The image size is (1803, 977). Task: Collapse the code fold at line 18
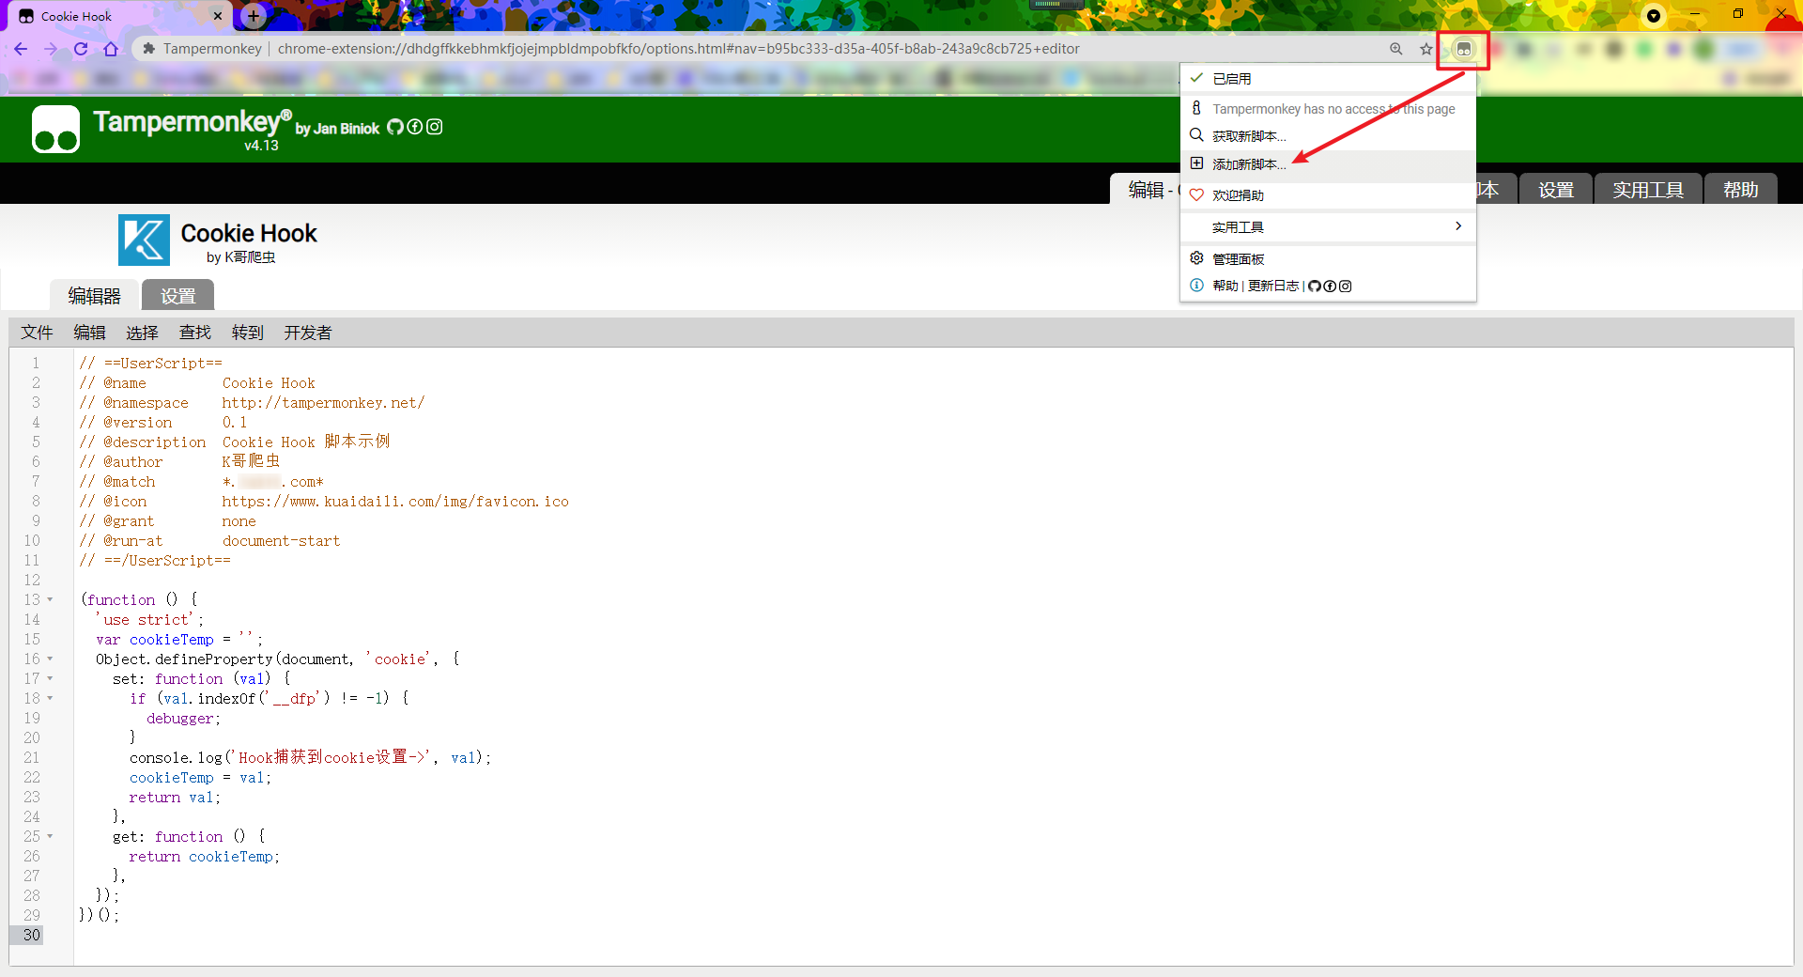[50, 698]
